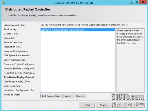The image size is (148, 111).
Task: Select Feature Selection step
Action: (x=13, y=42)
